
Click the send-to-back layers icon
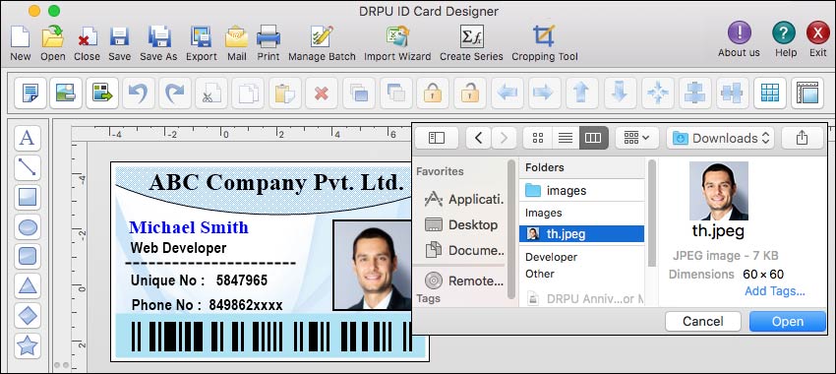click(x=395, y=93)
